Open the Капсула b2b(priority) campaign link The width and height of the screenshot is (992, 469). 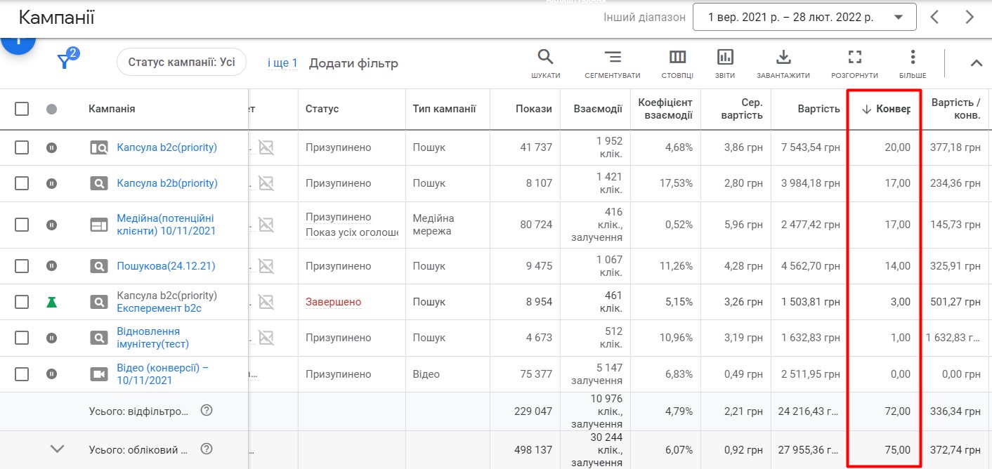(167, 183)
